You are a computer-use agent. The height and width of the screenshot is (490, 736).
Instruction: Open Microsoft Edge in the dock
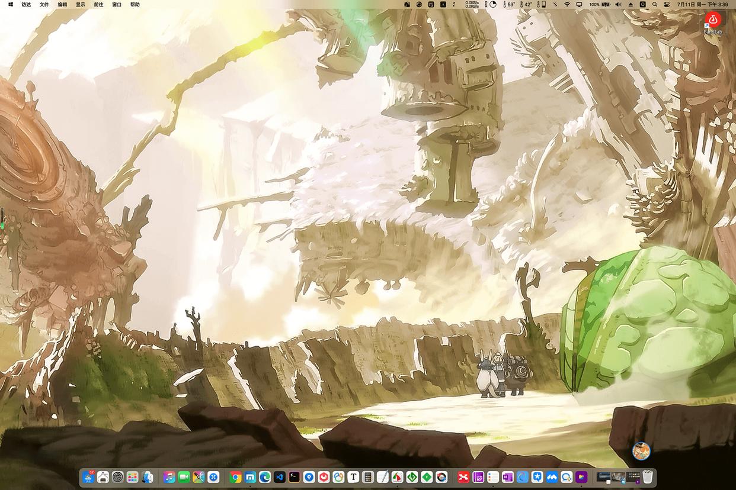click(x=265, y=477)
